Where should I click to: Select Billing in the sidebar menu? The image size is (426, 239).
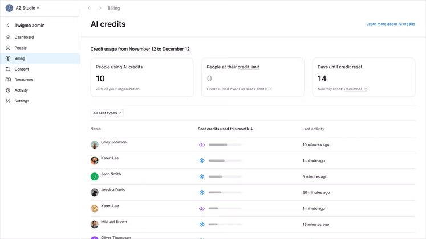20,59
